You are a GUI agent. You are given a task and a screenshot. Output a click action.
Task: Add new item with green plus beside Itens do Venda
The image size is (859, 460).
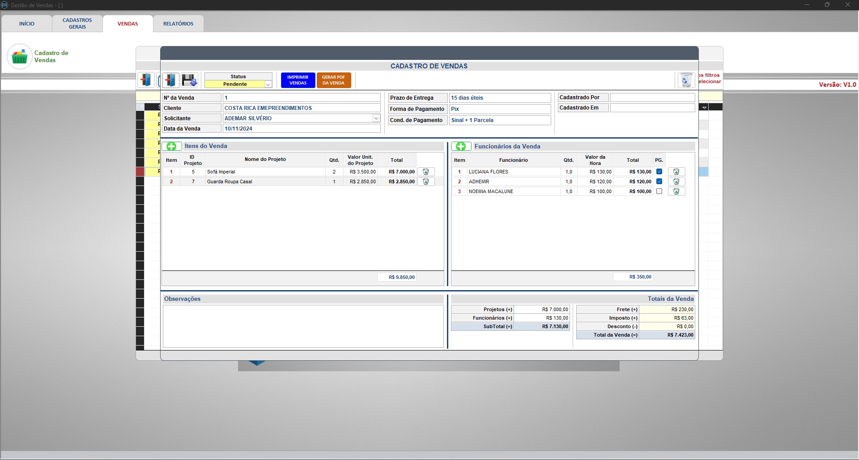[x=172, y=146]
